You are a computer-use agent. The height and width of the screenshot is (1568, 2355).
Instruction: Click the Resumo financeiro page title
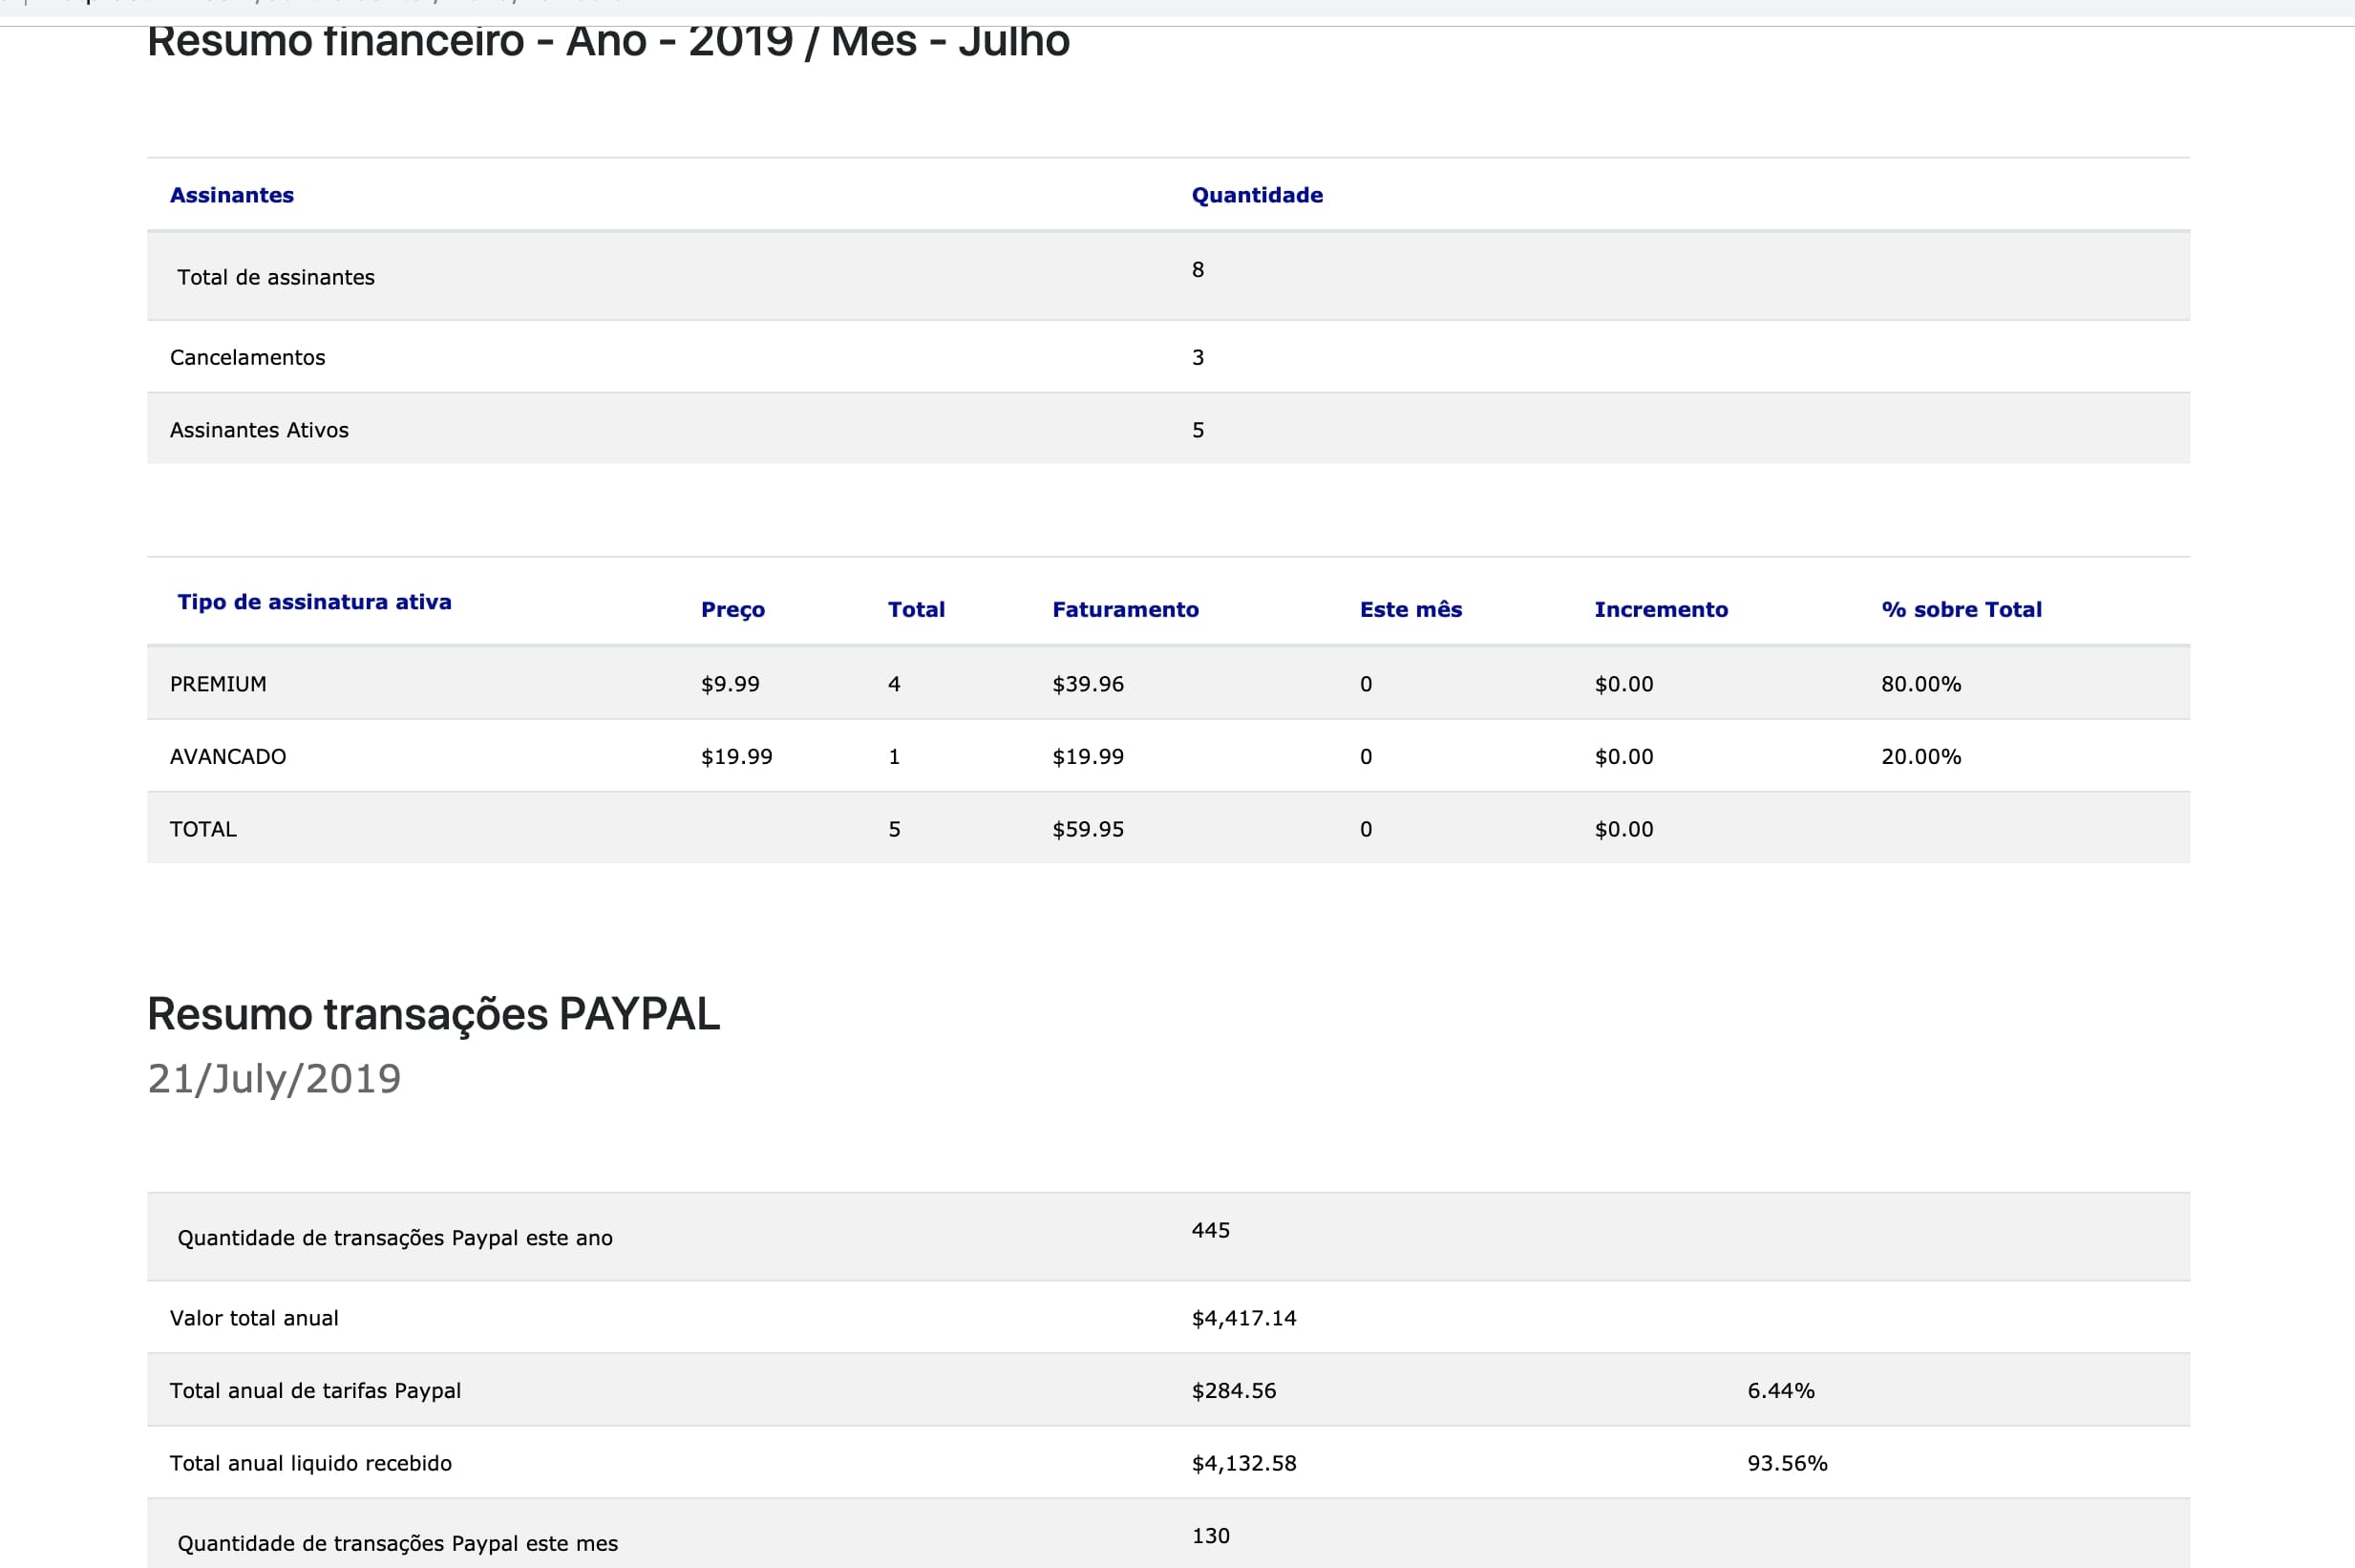[x=608, y=42]
